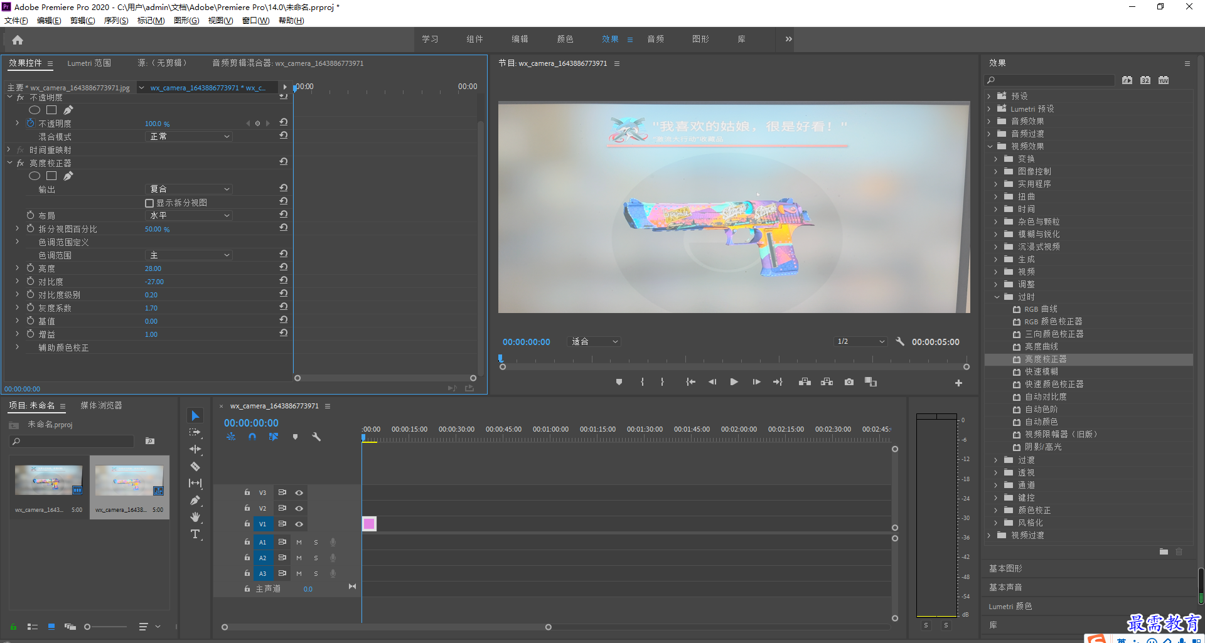Click the Extract button
The width and height of the screenshot is (1205, 643).
click(827, 382)
